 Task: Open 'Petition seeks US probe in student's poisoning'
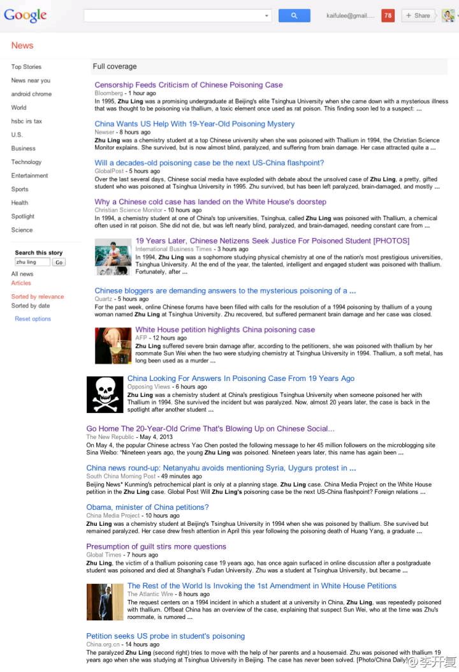166,636
